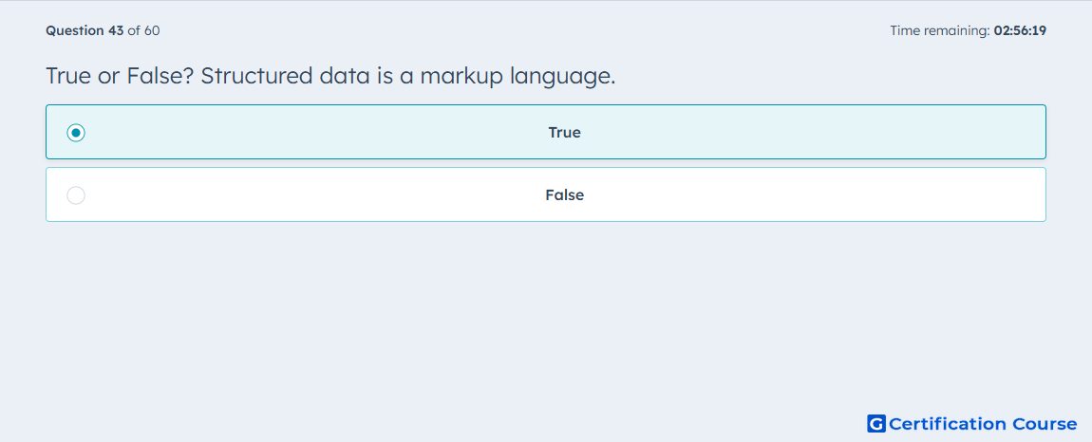Choose the True answer card
The image size is (1092, 442).
click(x=546, y=132)
